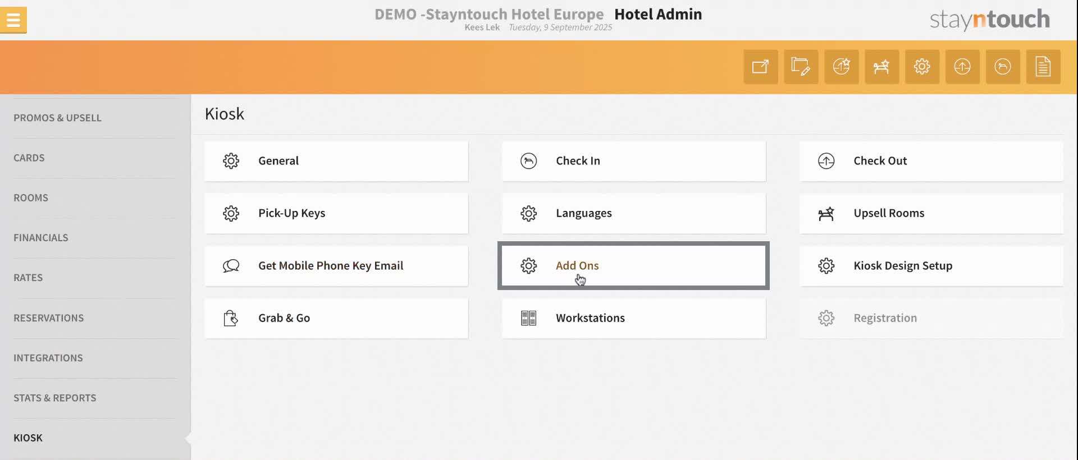Open Kiosk Design Setup
1078x460 pixels.
click(931, 266)
